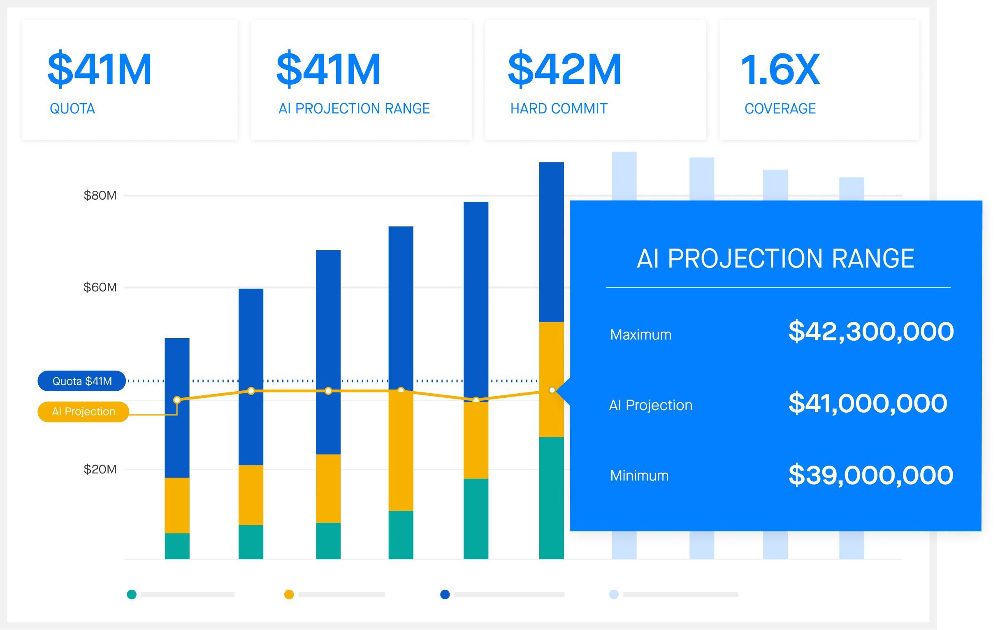Click green segment of the sixth bar

552,498
